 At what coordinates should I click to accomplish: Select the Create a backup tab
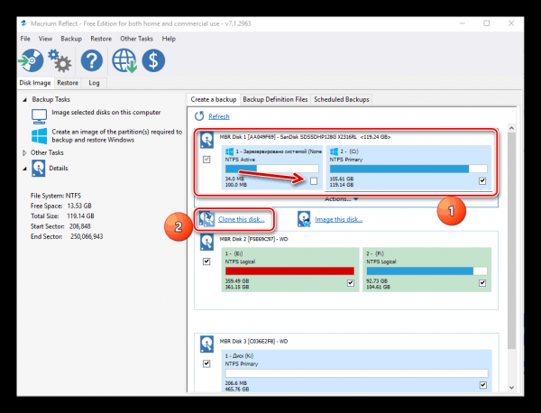[214, 99]
